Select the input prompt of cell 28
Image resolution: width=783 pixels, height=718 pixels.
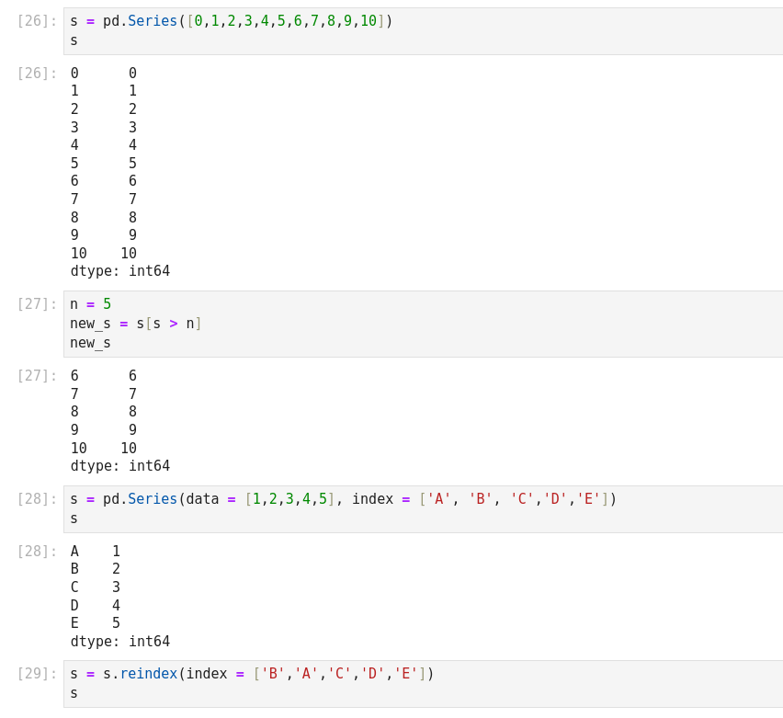(x=37, y=499)
